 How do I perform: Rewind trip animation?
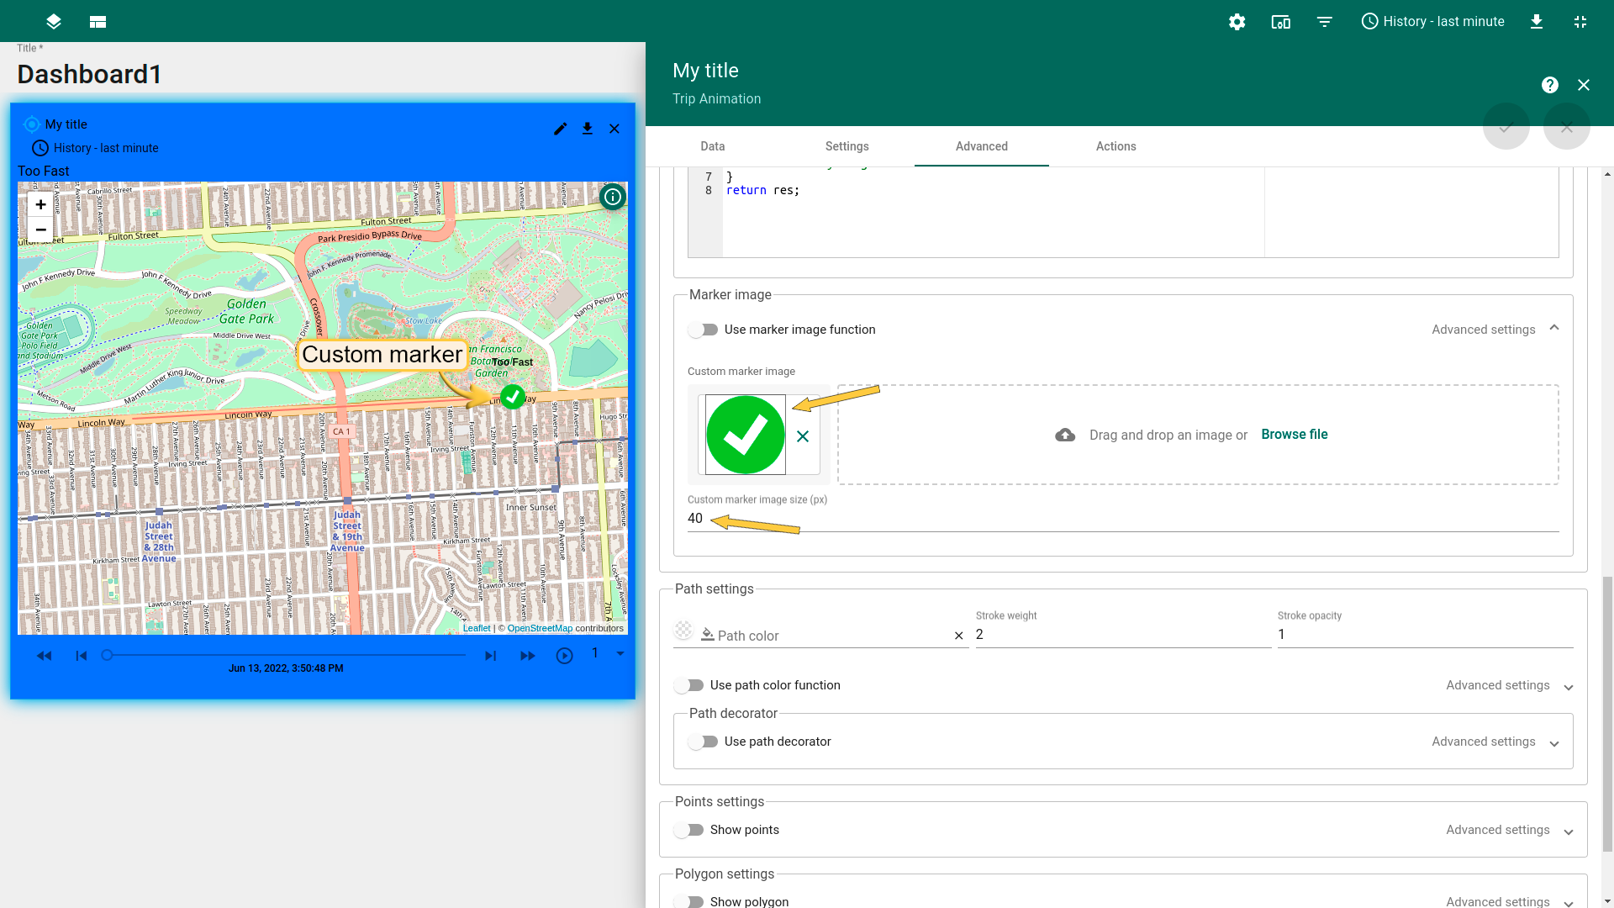point(45,656)
